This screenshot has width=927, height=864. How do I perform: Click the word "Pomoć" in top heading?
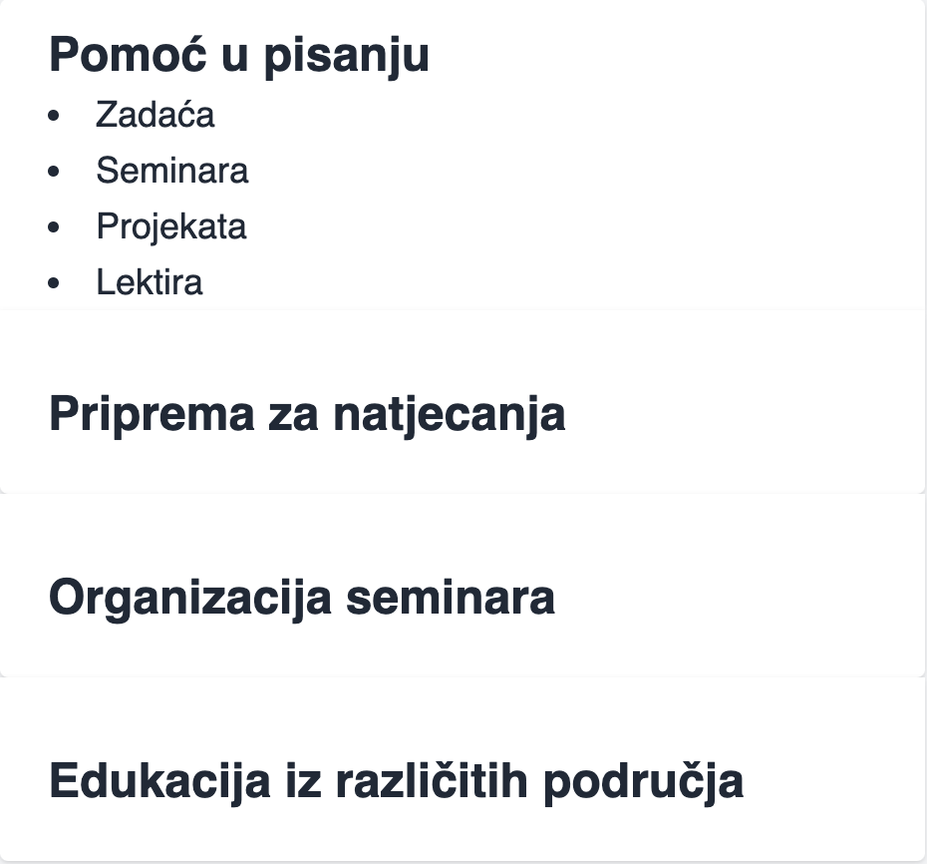point(128,55)
